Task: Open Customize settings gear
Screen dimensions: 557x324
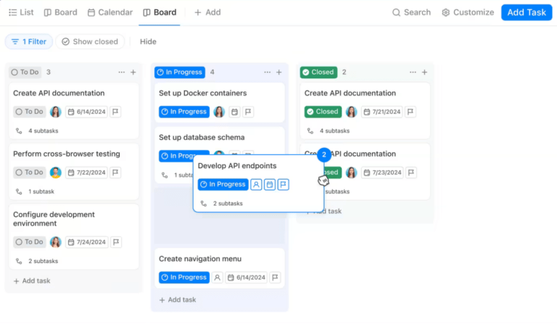Action: [446, 12]
